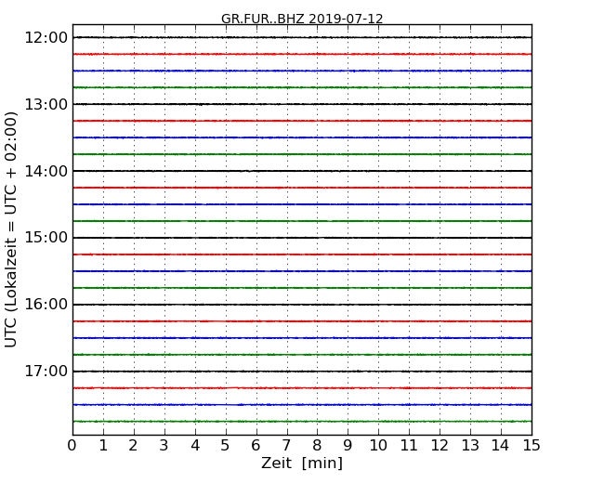Click x-axis tick label 4
604x483 pixels.
(195, 446)
